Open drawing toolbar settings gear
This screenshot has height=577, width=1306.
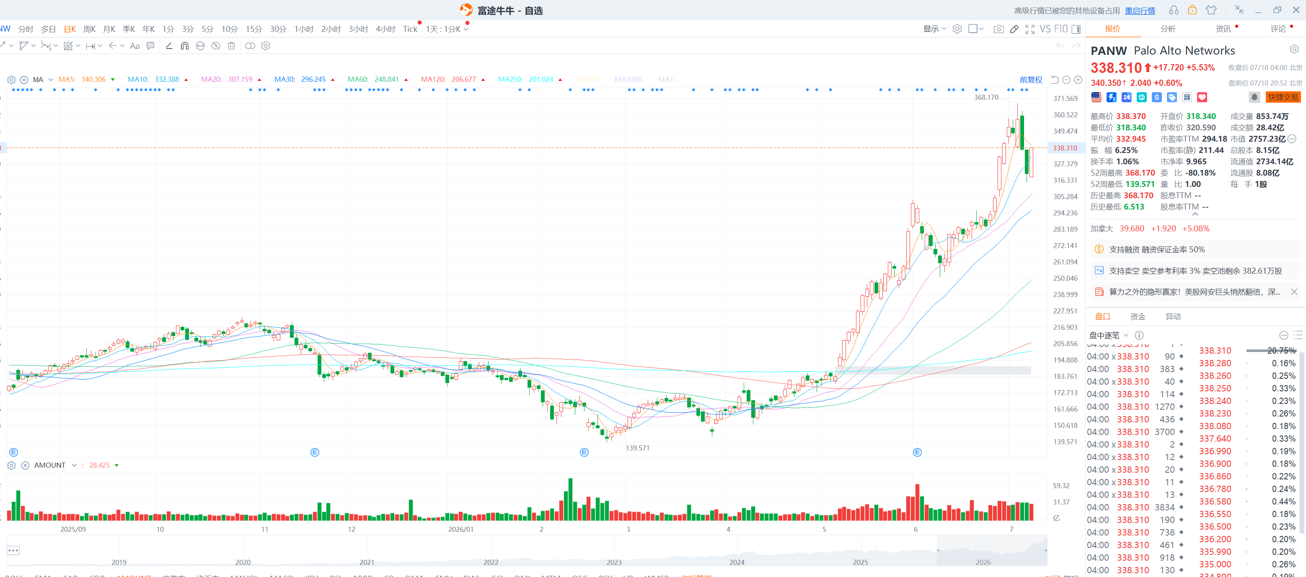[x=266, y=46]
